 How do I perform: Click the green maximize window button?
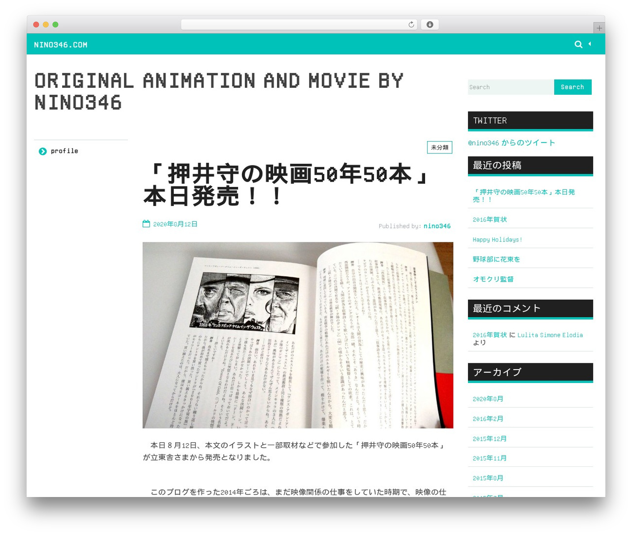55,25
